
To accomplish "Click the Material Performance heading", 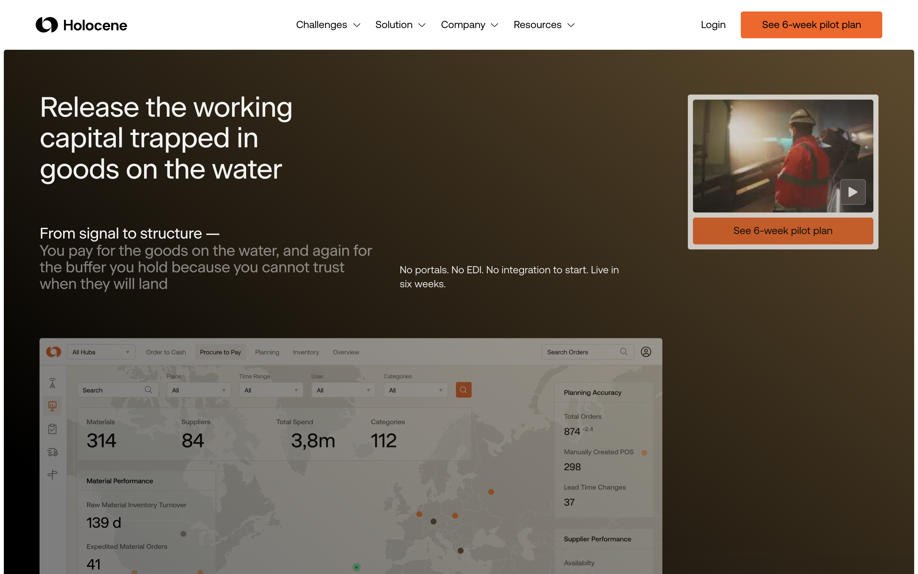I will coord(120,481).
